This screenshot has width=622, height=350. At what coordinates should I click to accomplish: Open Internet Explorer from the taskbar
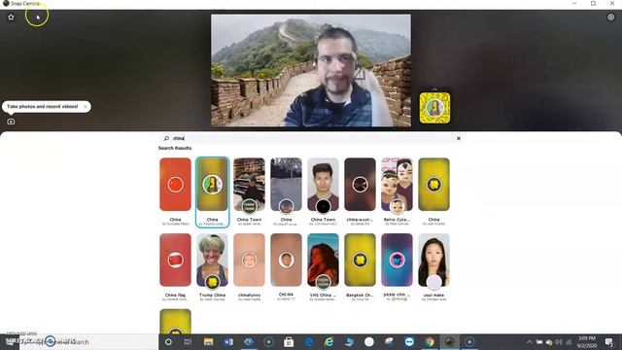click(x=328, y=341)
